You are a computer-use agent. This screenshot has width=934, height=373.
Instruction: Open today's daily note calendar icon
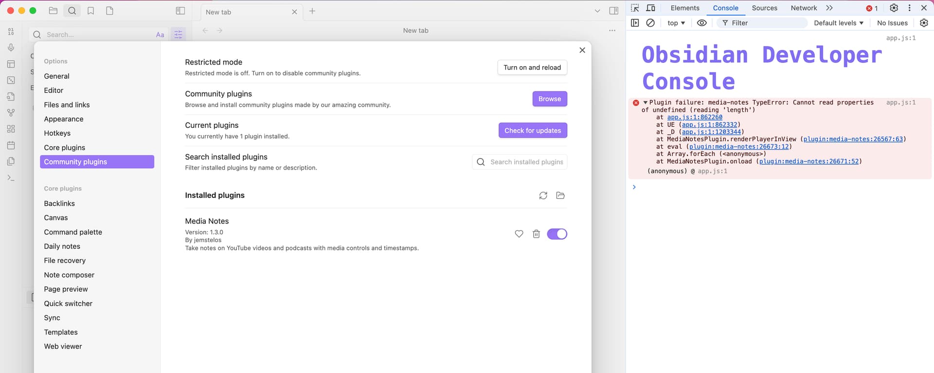click(x=11, y=145)
